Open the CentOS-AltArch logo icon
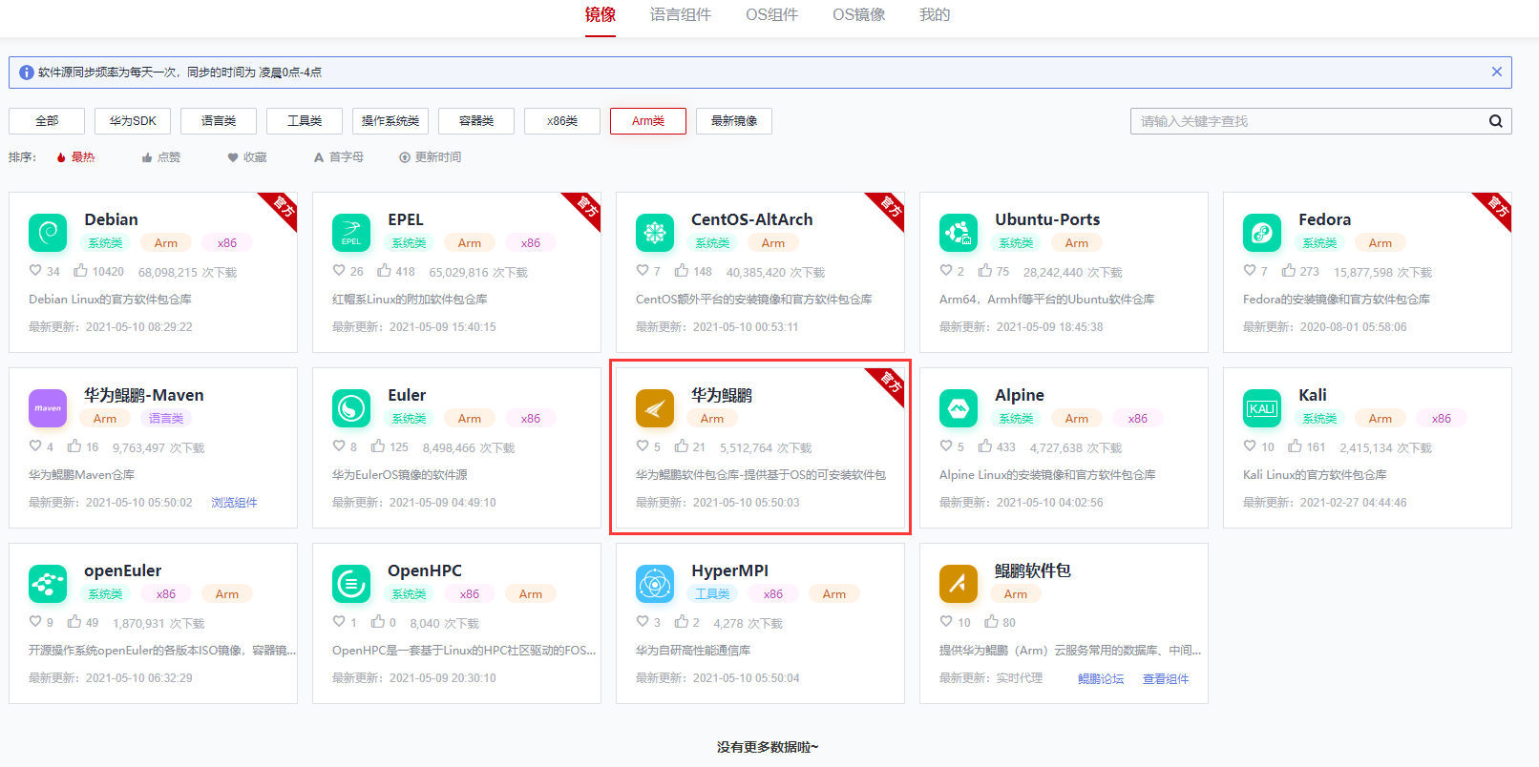This screenshot has height=767, width=1539. [x=655, y=233]
